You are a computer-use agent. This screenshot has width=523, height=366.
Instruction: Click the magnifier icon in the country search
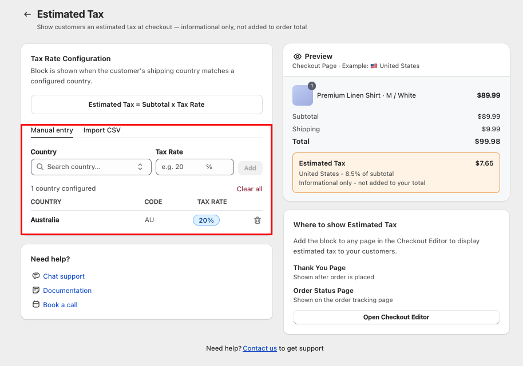[39, 167]
